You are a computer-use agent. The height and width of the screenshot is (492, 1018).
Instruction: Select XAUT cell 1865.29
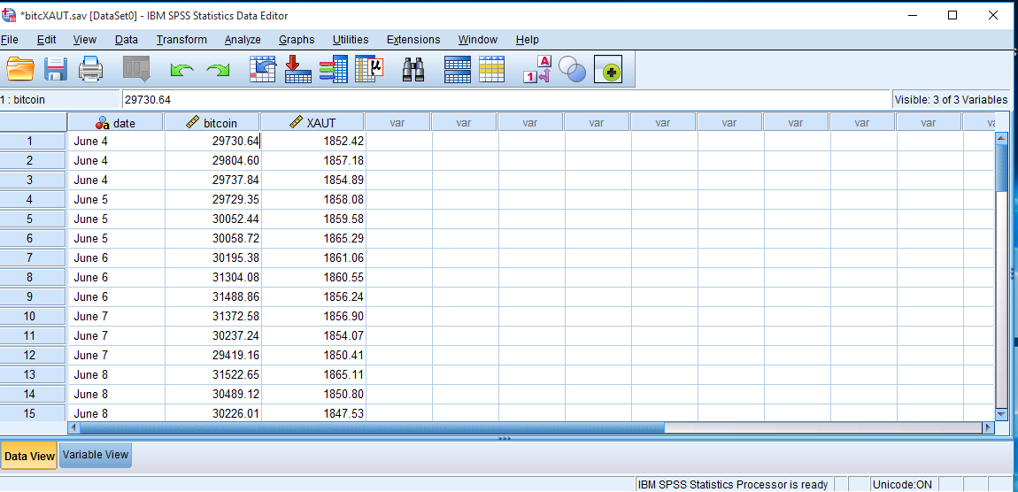pos(313,238)
